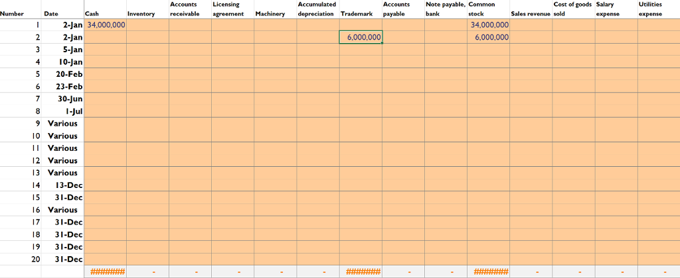Click the 10-Jan date cell
The image size is (680, 278).
point(63,62)
